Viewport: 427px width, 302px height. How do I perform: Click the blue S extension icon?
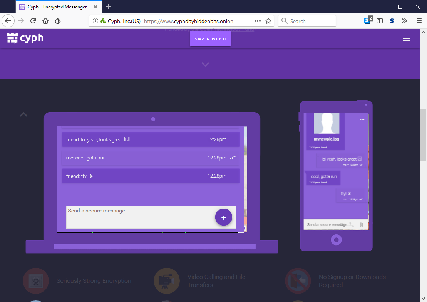tap(392, 21)
